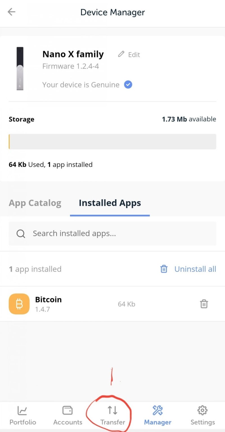Image resolution: width=225 pixels, height=432 pixels.
Task: Click the genuine device checkmark badge
Action: (128, 85)
